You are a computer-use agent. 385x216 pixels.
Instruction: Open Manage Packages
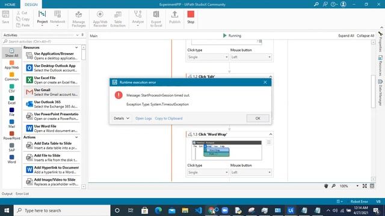79,19
